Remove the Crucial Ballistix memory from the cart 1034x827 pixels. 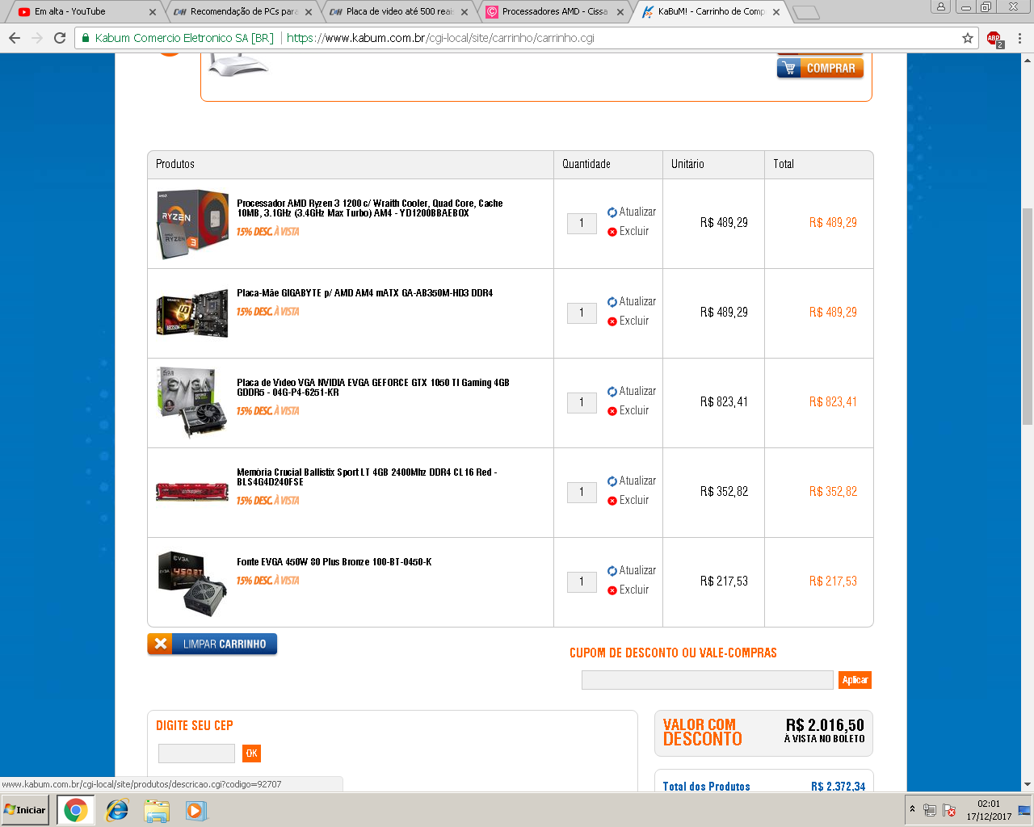[x=628, y=501]
